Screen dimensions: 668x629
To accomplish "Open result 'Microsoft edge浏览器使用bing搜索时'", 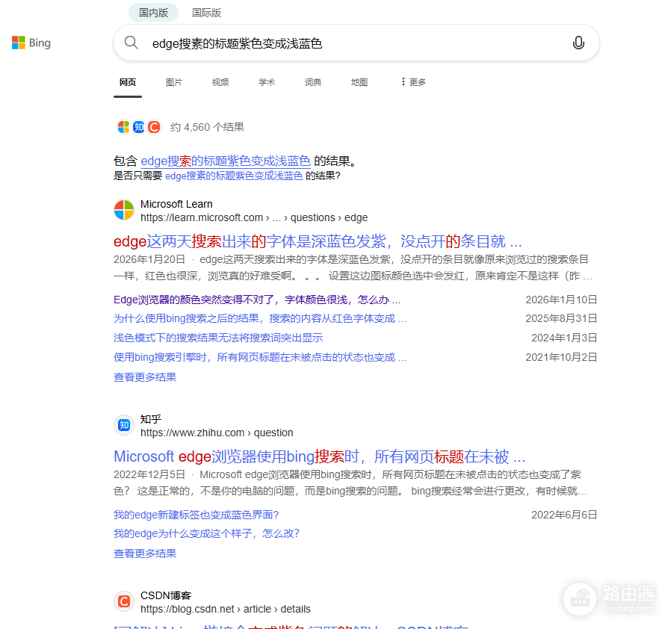I will (x=320, y=456).
